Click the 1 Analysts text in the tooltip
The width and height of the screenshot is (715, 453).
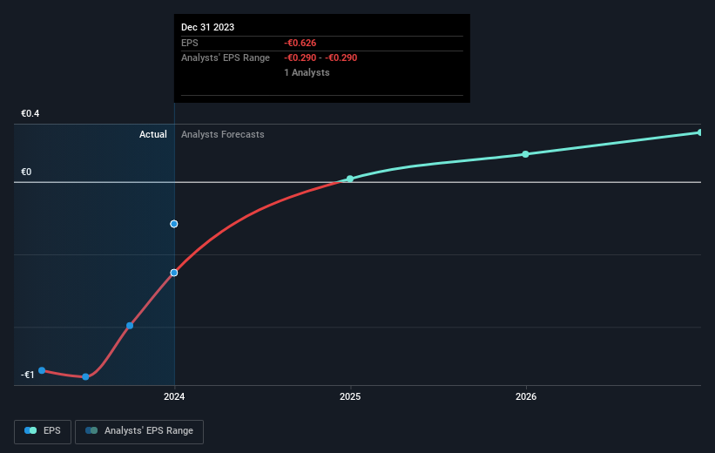(307, 72)
